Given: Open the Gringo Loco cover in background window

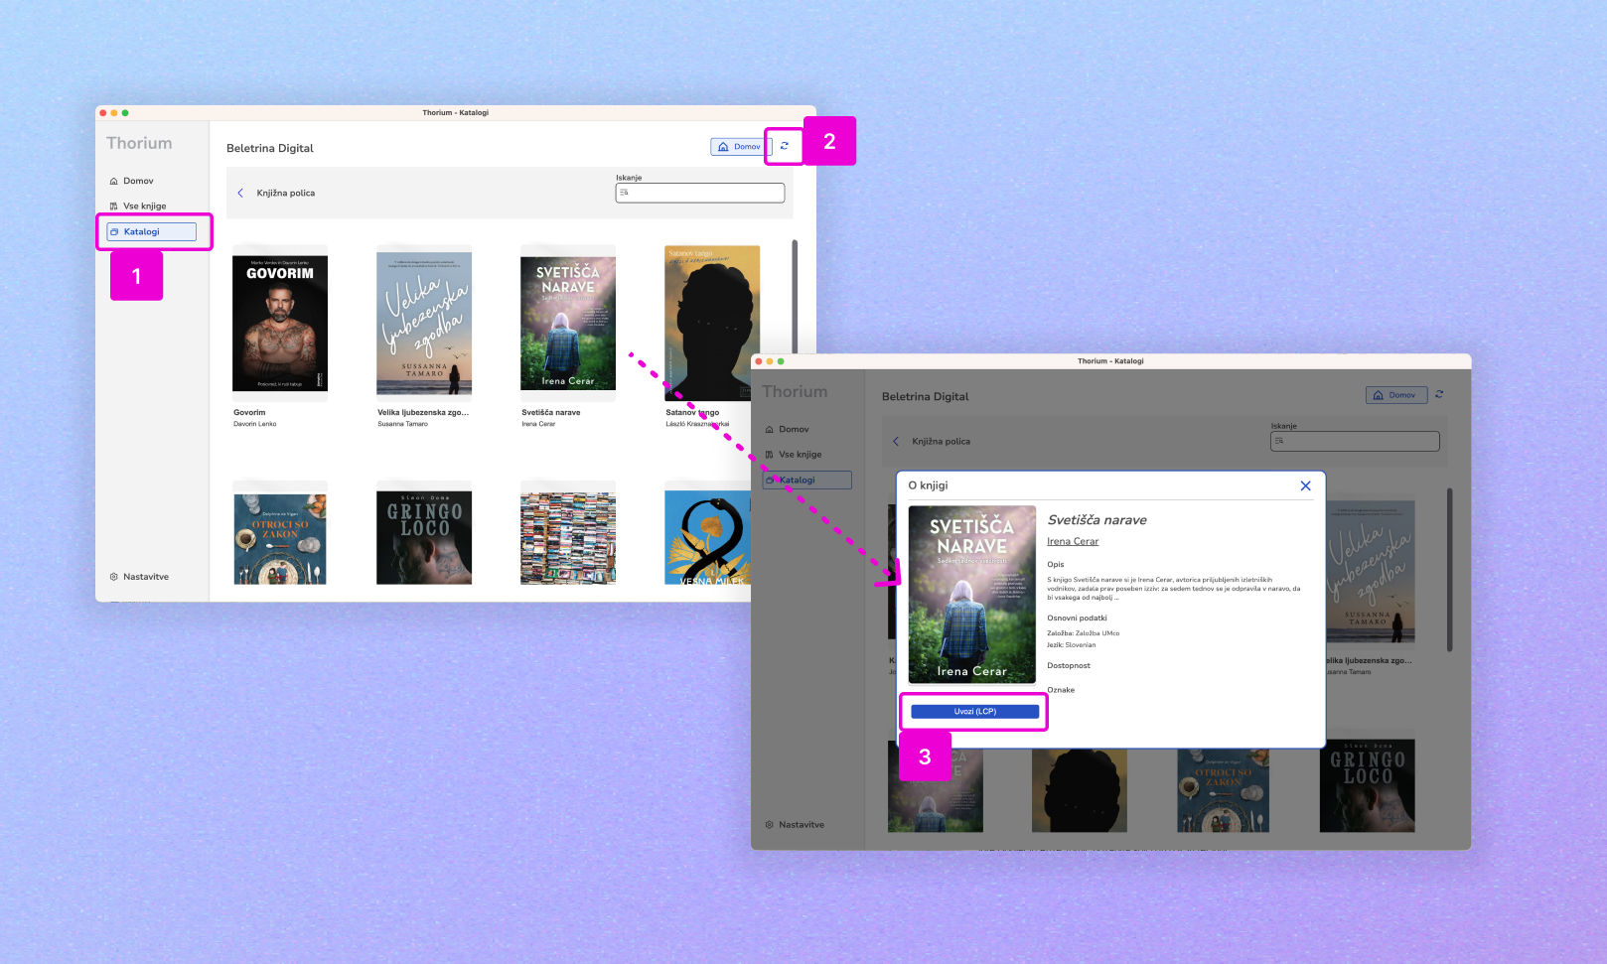Looking at the screenshot, I should (424, 538).
